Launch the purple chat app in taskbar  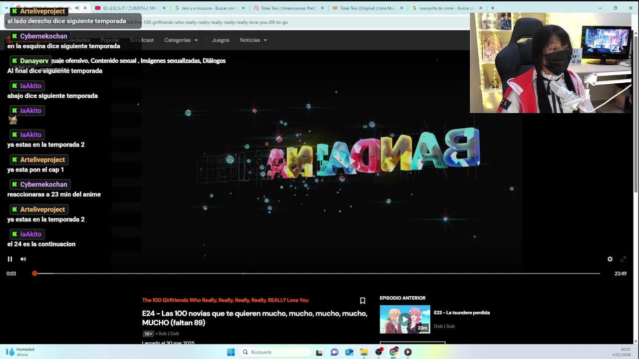pos(334,352)
